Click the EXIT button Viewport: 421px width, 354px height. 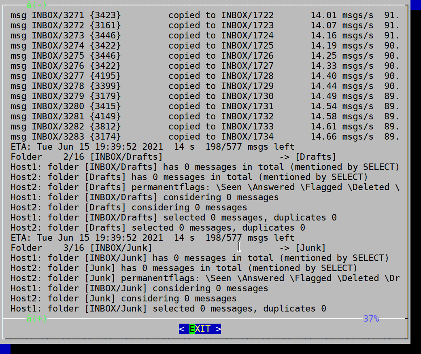[200, 329]
